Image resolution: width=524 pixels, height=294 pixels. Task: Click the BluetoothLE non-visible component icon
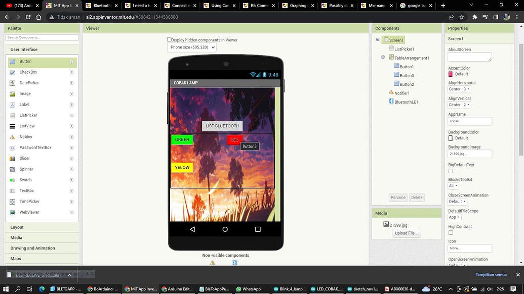[234, 263]
